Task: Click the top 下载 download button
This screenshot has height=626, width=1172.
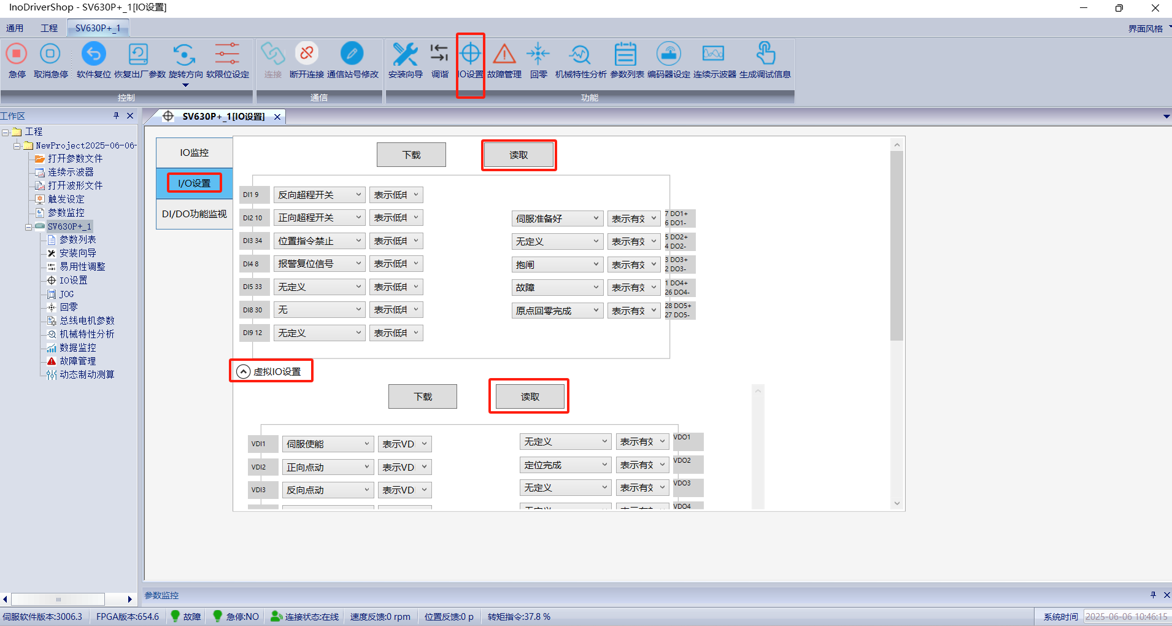Action: coord(411,155)
